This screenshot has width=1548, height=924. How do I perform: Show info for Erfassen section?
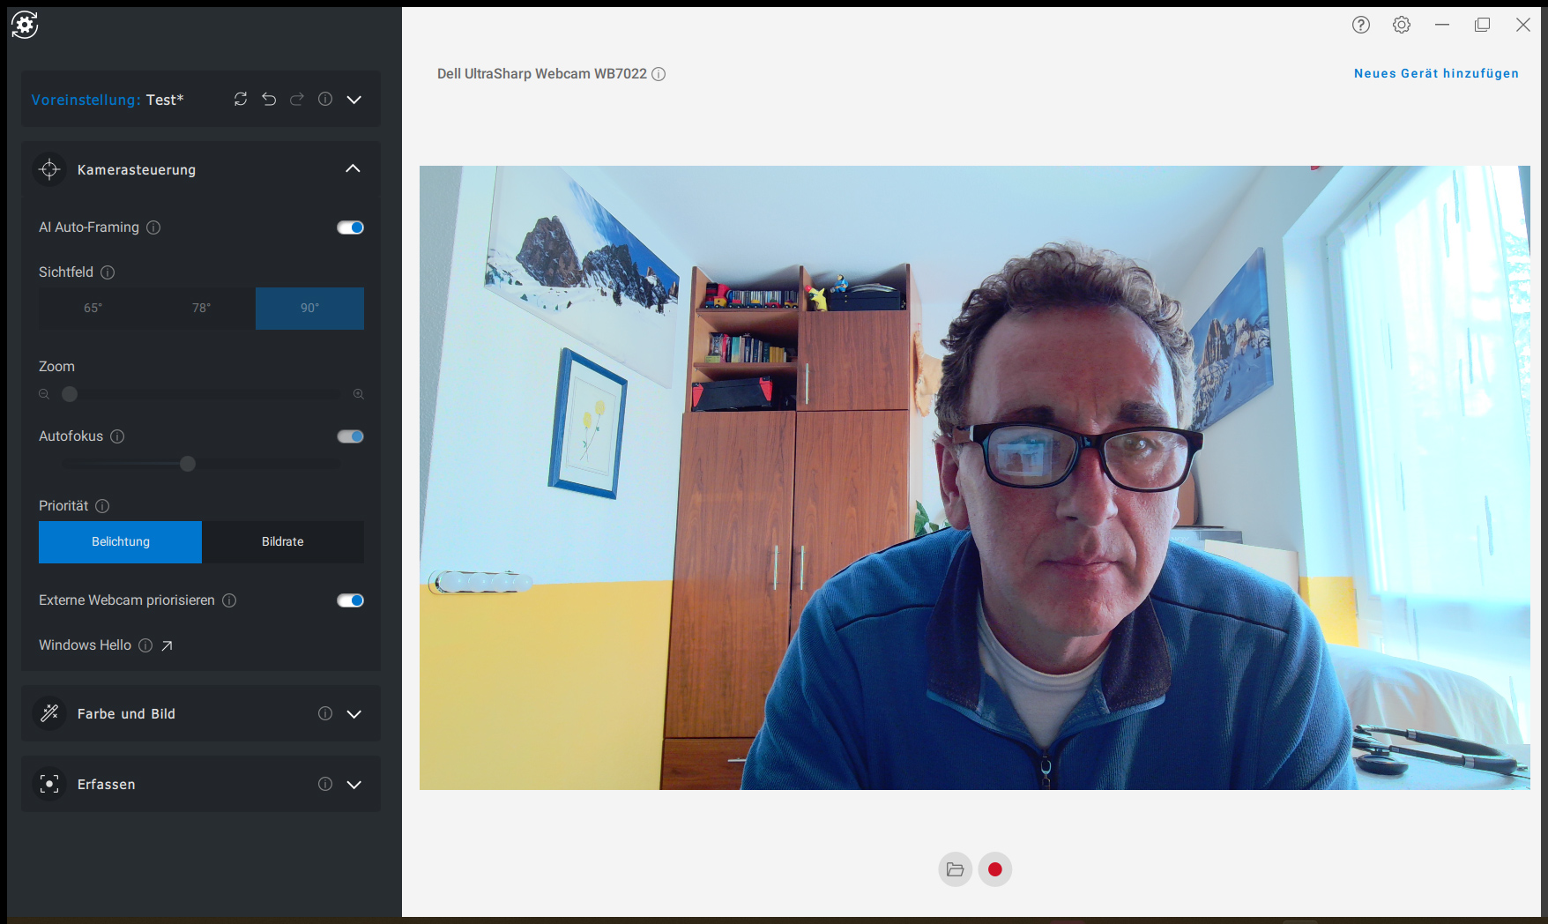point(325,784)
